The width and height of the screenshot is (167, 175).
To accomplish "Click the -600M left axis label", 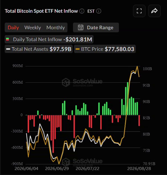I will coord(17,148).
